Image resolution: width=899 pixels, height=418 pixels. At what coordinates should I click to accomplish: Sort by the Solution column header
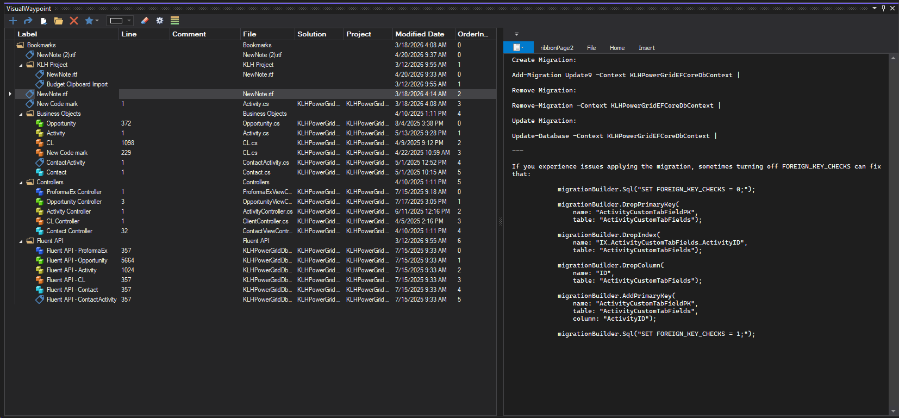(x=319, y=34)
